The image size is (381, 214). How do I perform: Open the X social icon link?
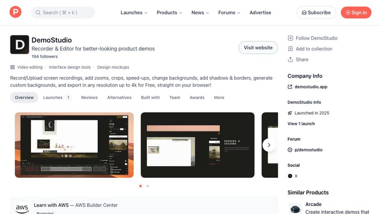pyautogui.click(x=290, y=176)
